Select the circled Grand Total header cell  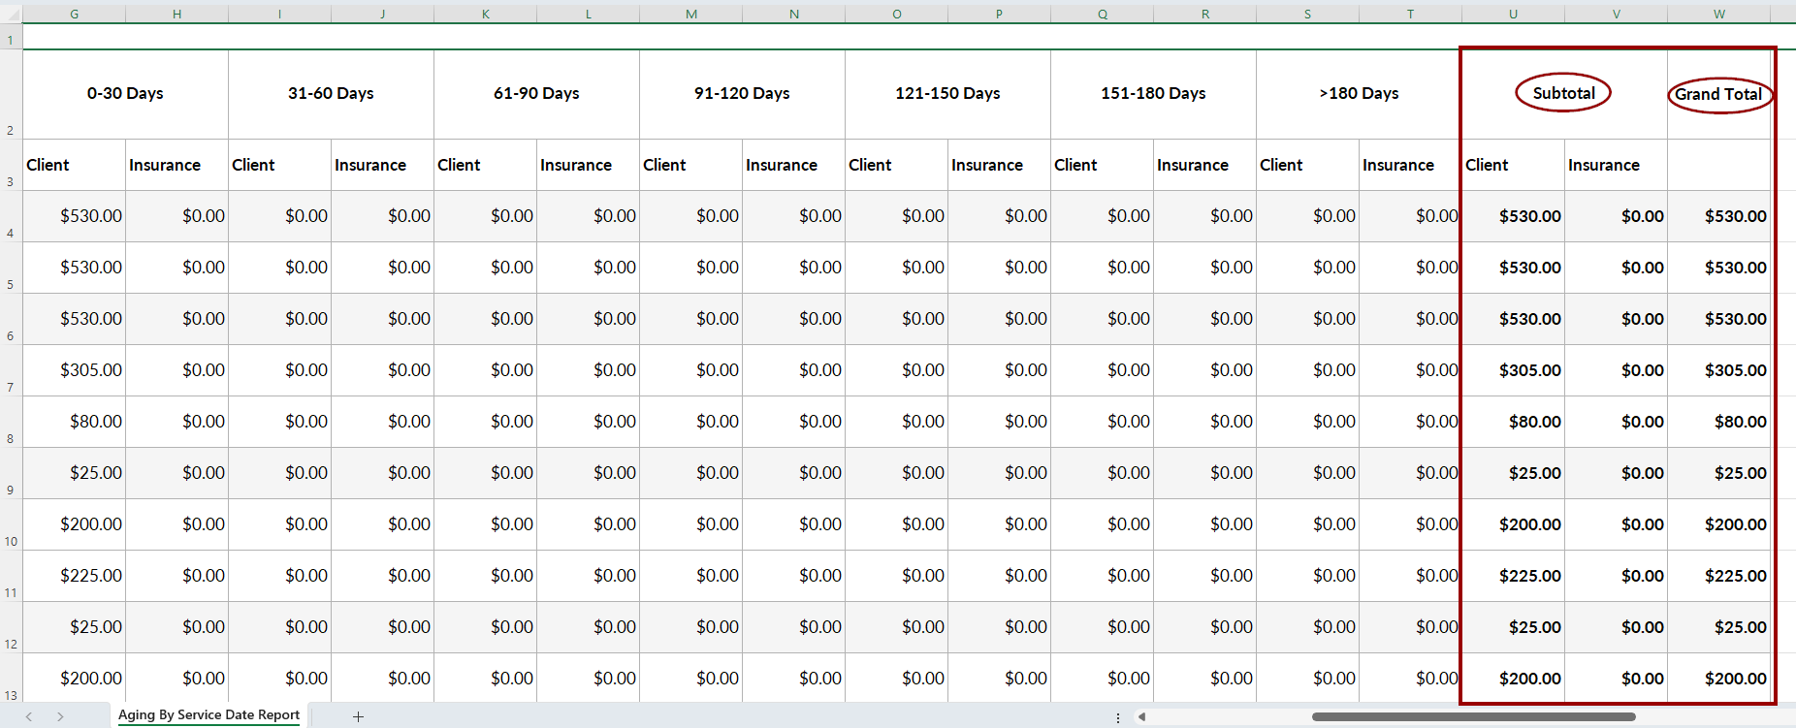click(1718, 94)
